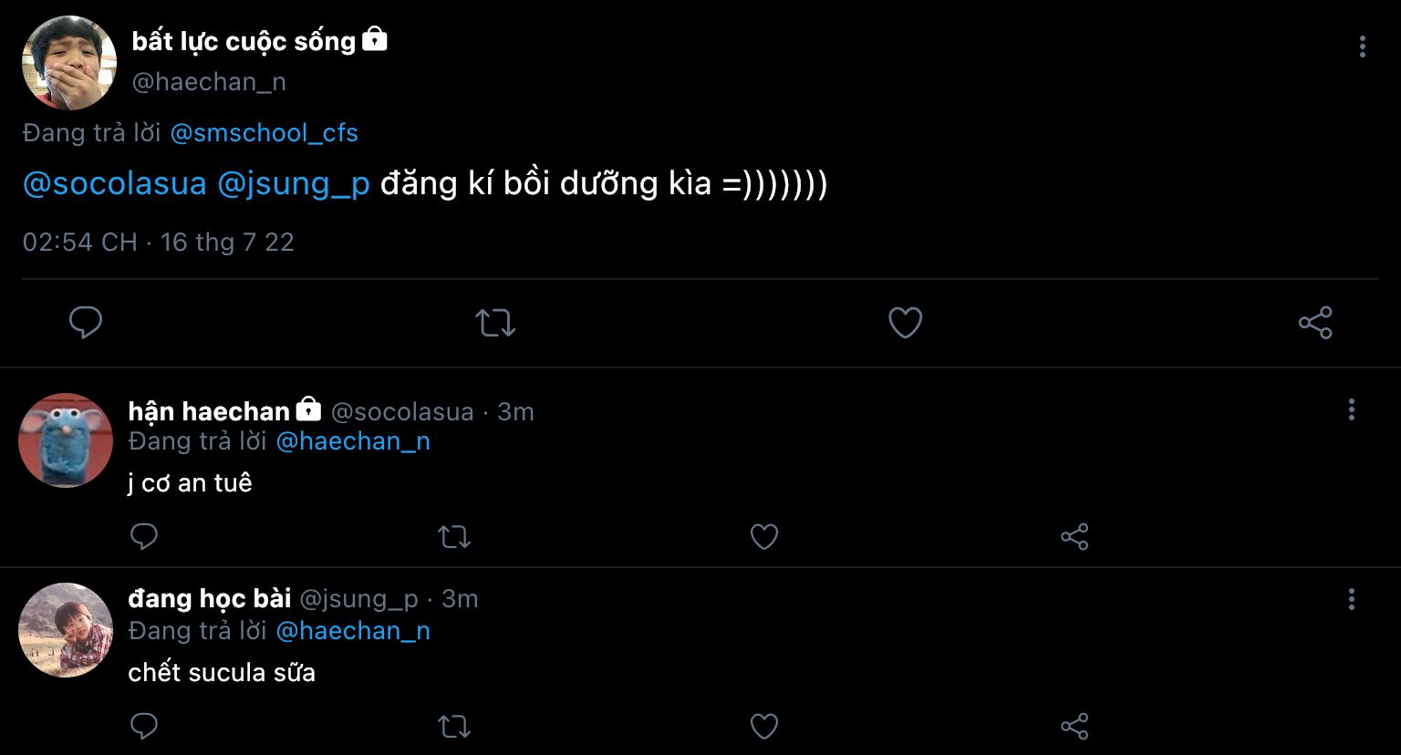Like the main tweet by haechan_n
This screenshot has height=755, width=1401.
[905, 323]
